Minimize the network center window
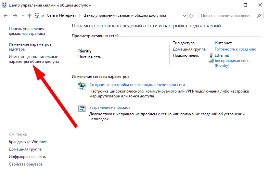 tap(231, 5)
